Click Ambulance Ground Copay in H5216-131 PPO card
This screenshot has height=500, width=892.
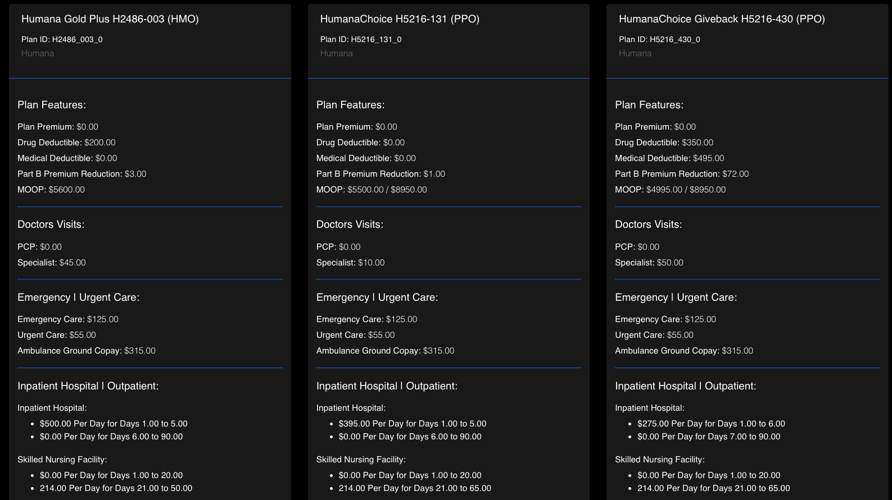(386, 351)
